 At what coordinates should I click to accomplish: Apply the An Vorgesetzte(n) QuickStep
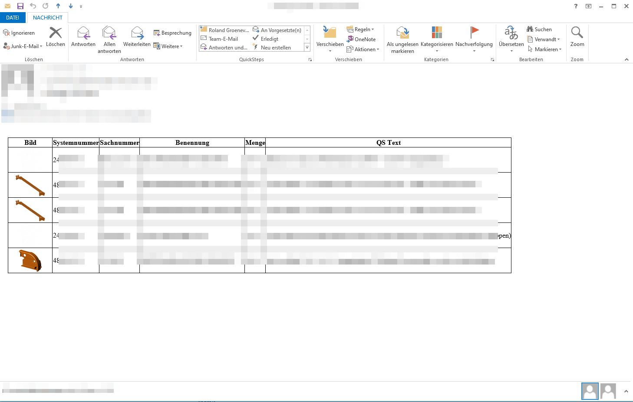tap(278, 30)
